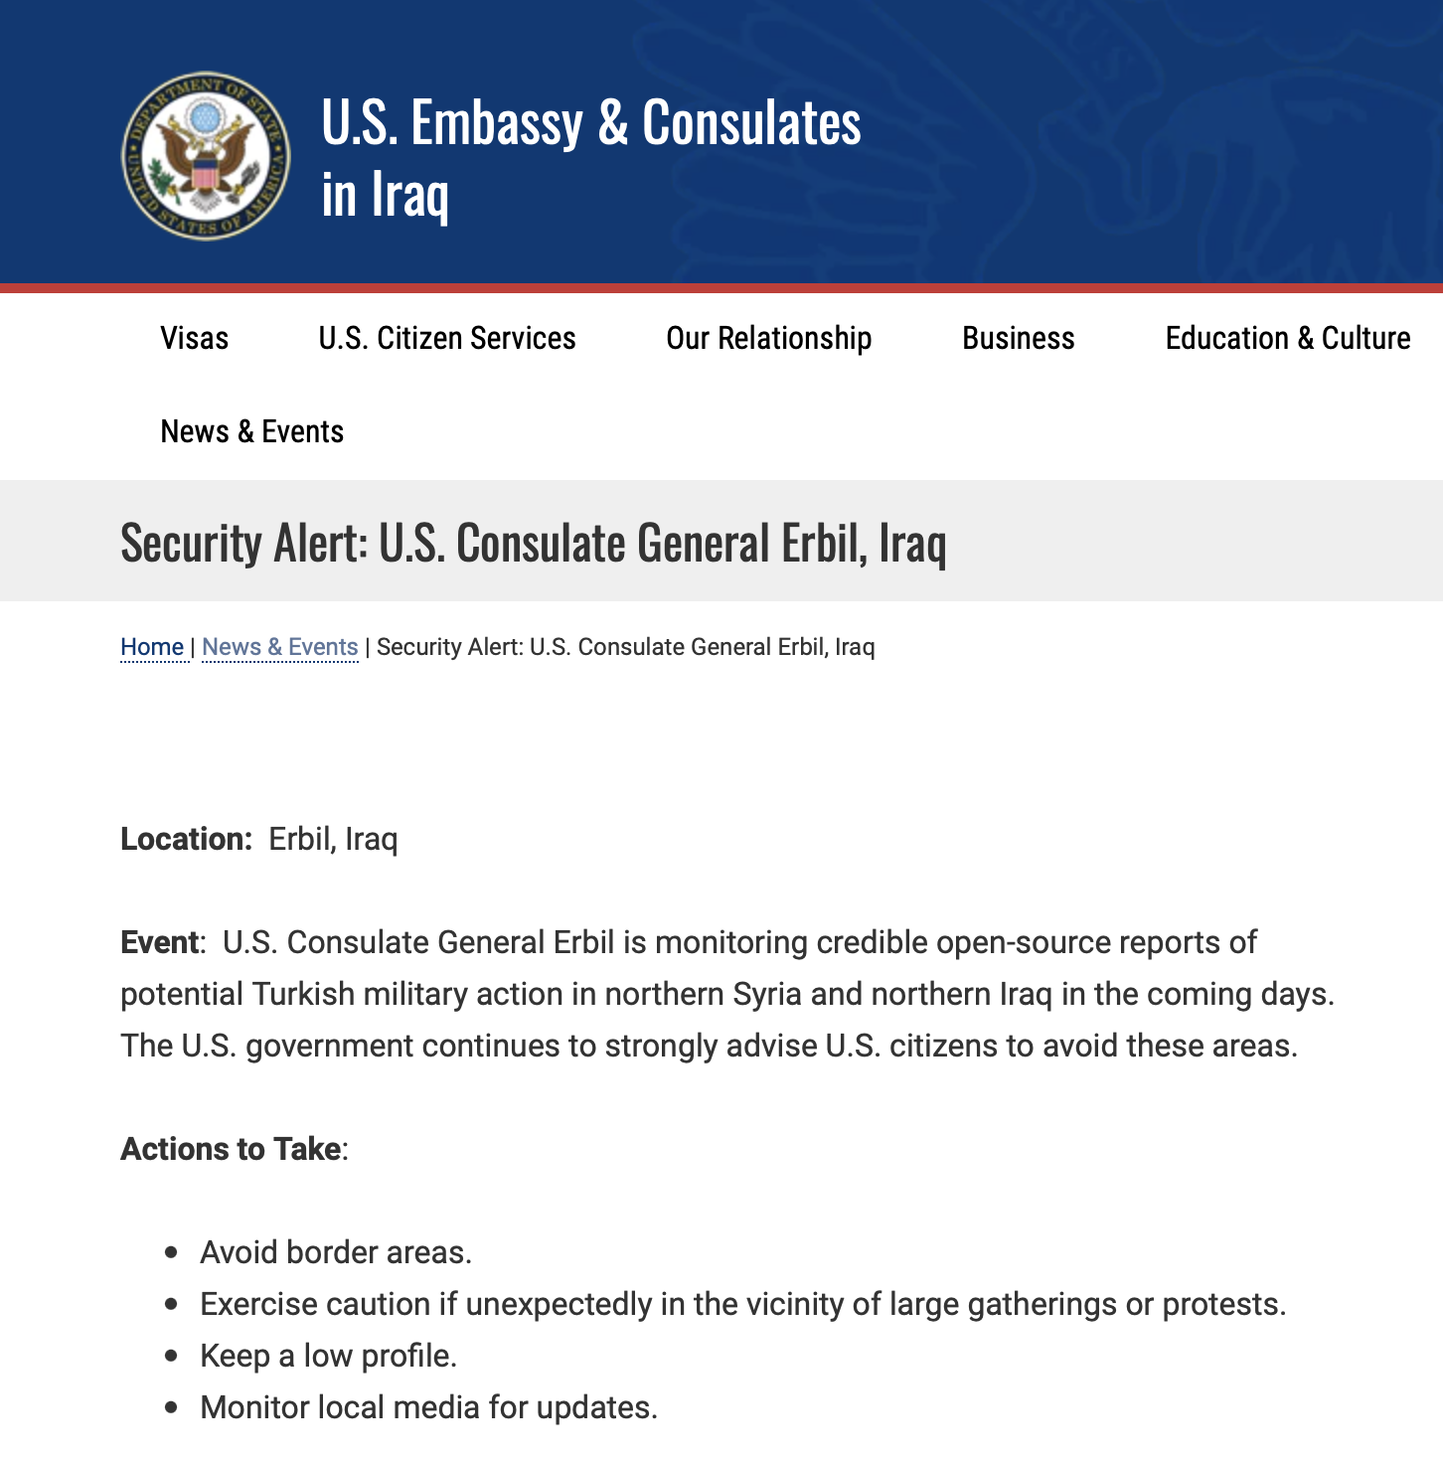This screenshot has width=1443, height=1463.
Task: Click the News & Events breadcrumb link
Action: pos(279,647)
